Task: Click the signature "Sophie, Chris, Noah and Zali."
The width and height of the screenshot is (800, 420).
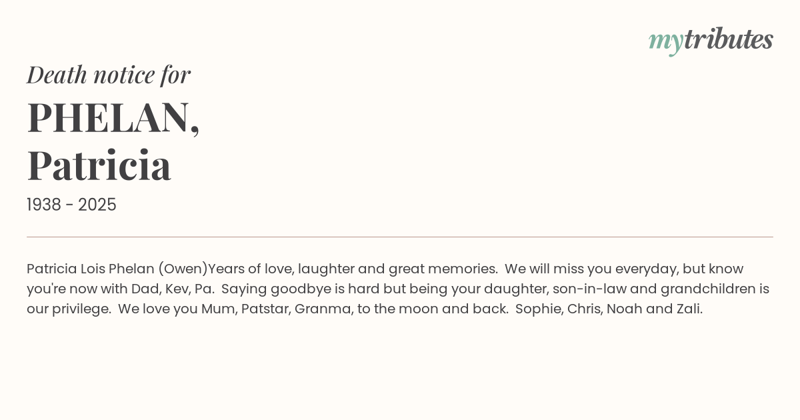Action: 609,309
